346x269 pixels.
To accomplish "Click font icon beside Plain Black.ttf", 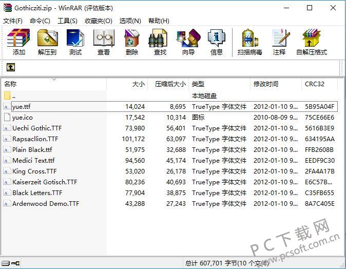I will coord(7,150).
